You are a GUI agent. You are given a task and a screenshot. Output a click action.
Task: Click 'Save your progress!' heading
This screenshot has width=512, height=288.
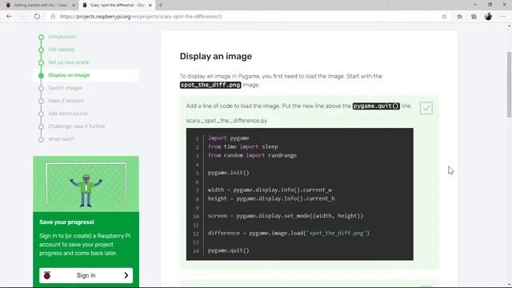tap(66, 222)
